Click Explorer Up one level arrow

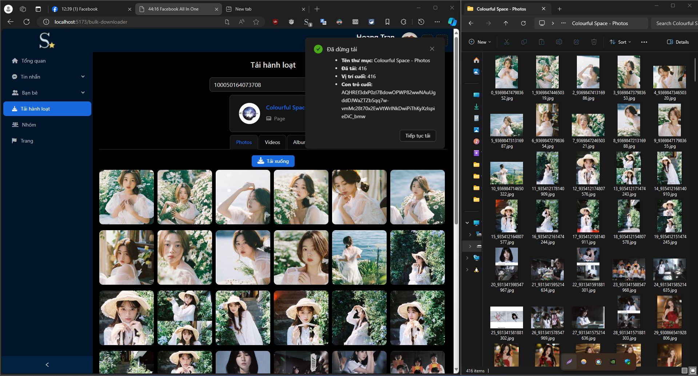click(506, 23)
